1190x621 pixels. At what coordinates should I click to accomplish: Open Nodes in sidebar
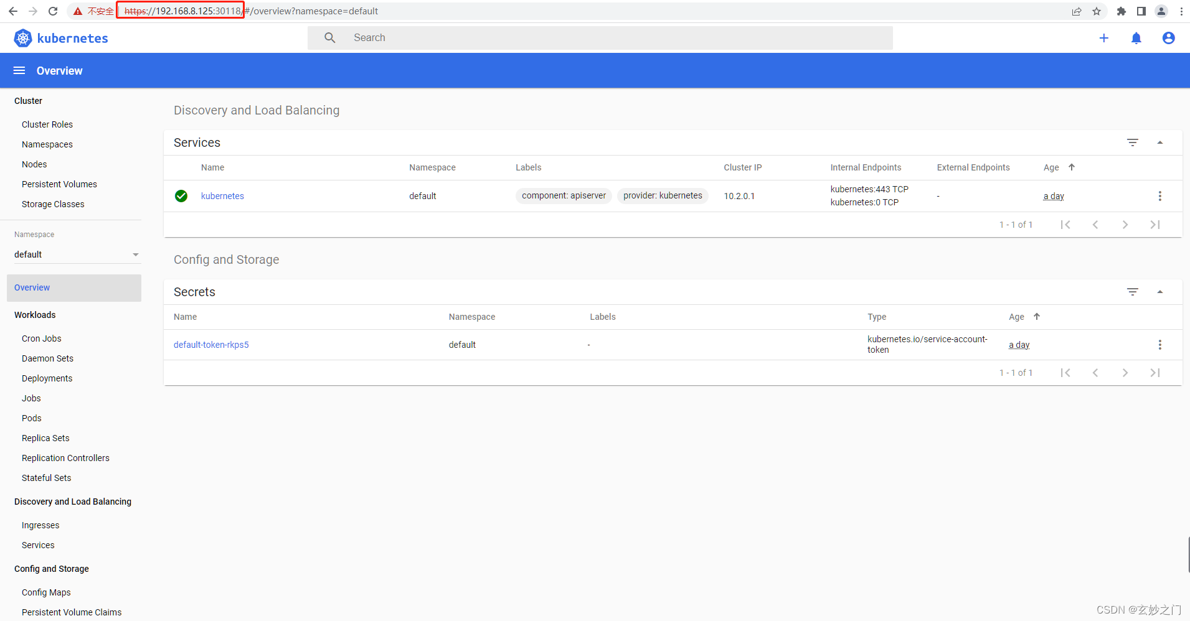pos(34,164)
